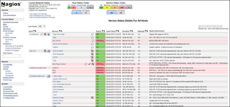Open comment bubble for Server Work Queues
The width and height of the screenshot is (230, 107).
92,44
